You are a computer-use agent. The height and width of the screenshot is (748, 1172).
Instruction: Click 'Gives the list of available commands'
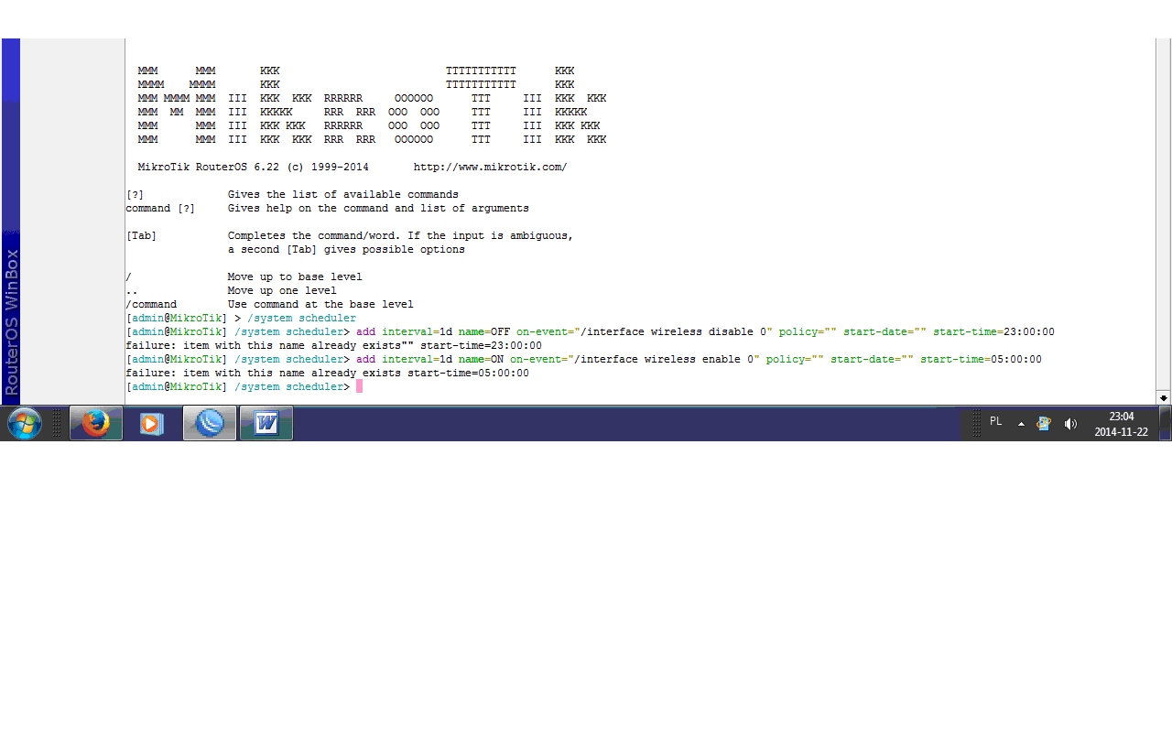tap(343, 195)
